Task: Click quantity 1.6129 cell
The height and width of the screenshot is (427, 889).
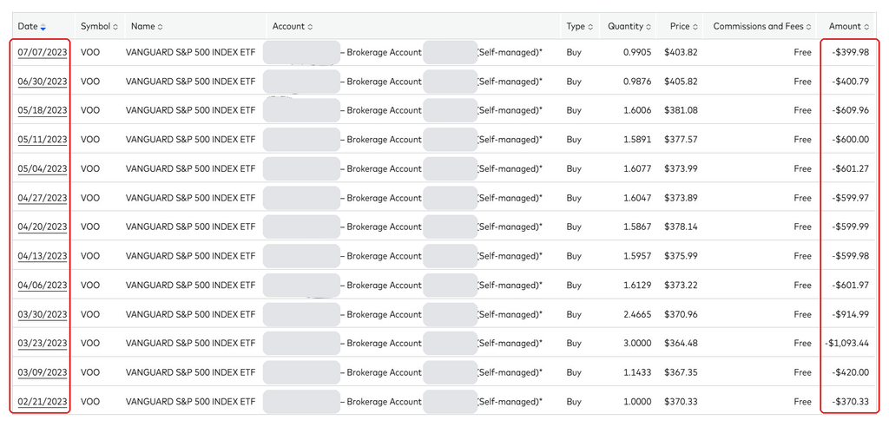Action: (638, 286)
